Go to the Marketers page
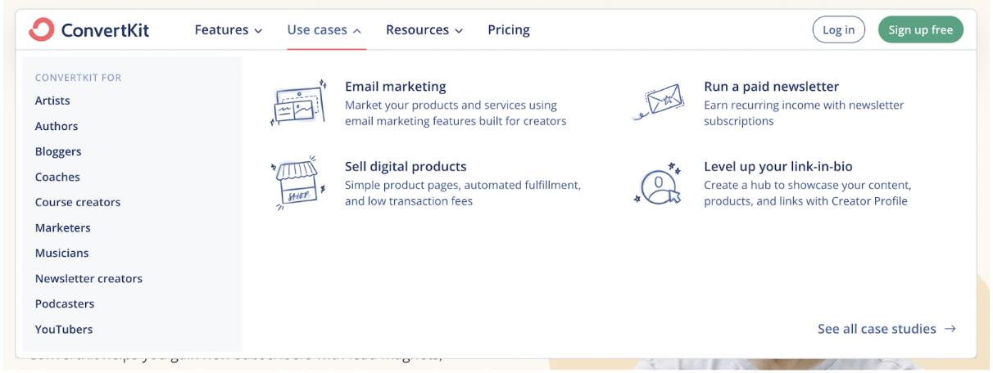This screenshot has height=373, width=993. [63, 227]
